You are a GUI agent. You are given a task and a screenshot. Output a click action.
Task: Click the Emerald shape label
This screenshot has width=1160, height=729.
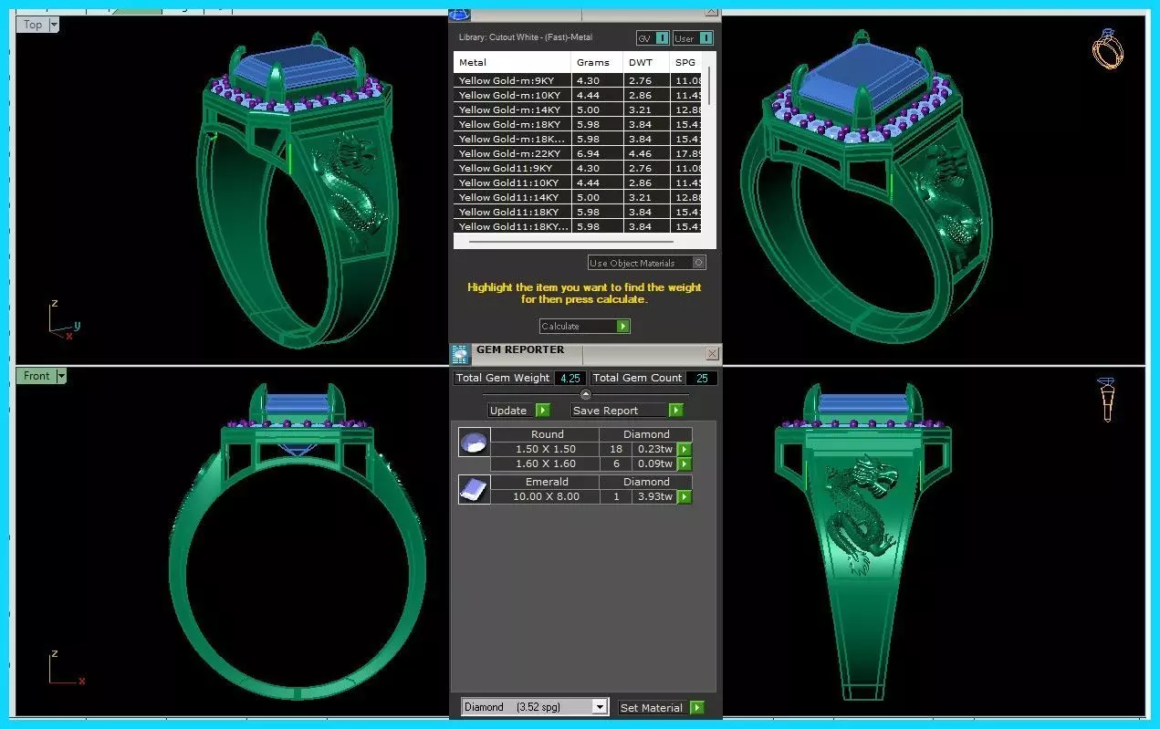(547, 482)
